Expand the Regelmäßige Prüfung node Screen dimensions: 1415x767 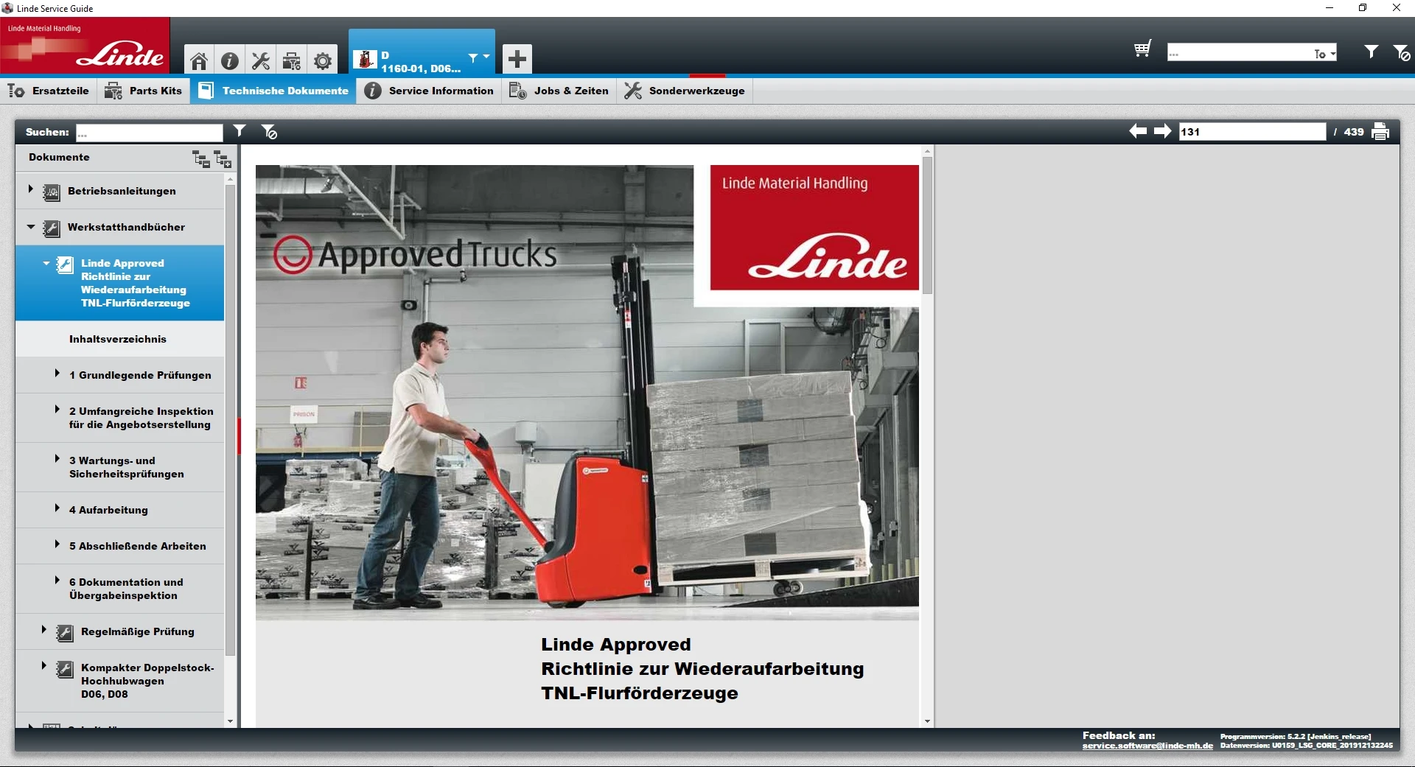(x=43, y=629)
